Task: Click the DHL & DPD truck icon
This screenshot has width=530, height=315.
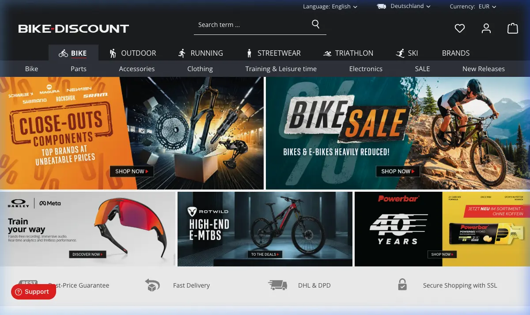Action: pyautogui.click(x=277, y=285)
